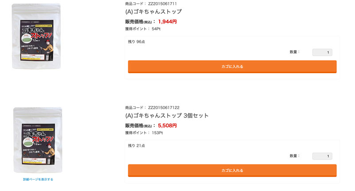This screenshot has height=191, width=355.
Task: Click the 3個セット product package image
Action: [38, 140]
